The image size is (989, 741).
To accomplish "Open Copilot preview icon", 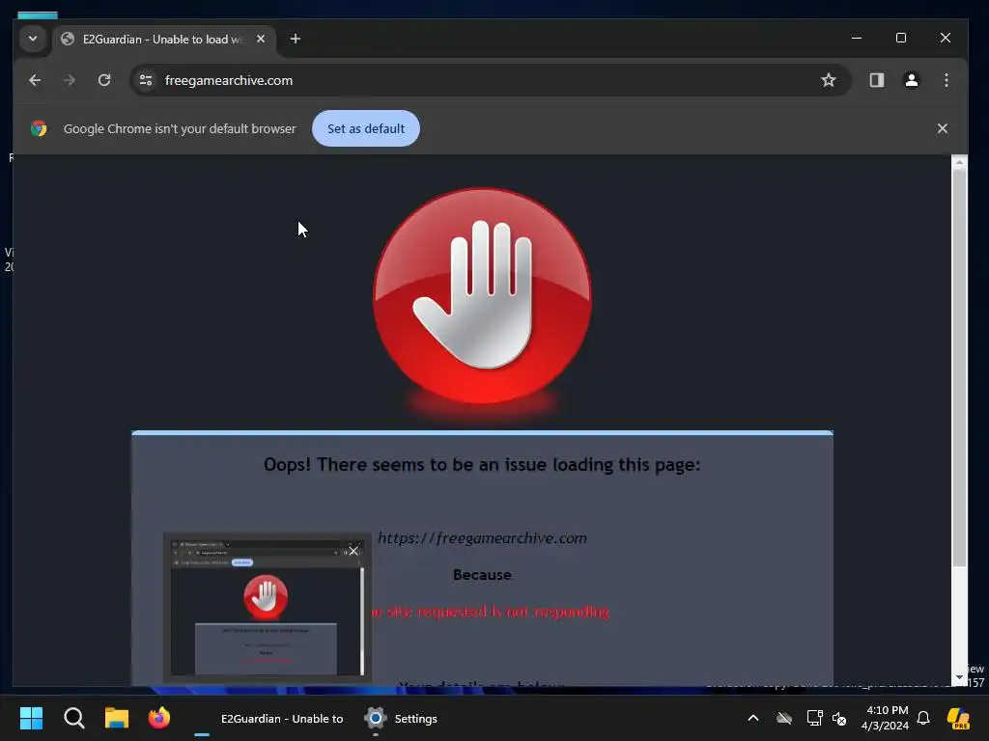I will pos(958,718).
